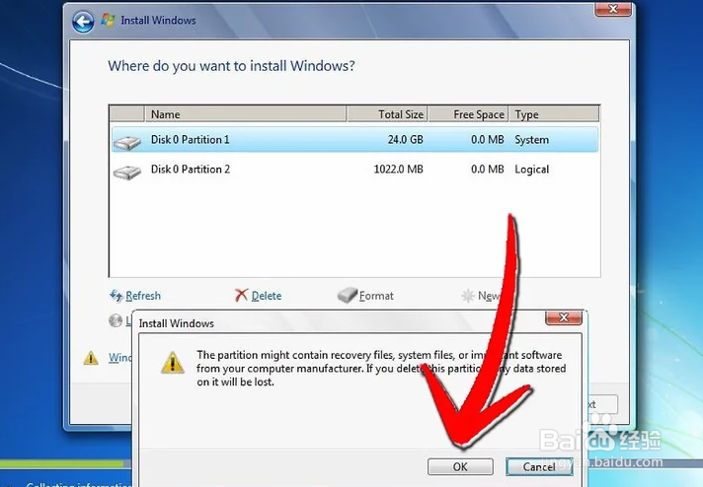Click drive icon for Disk 0 Partition 1
The image size is (703, 487).
click(x=127, y=142)
